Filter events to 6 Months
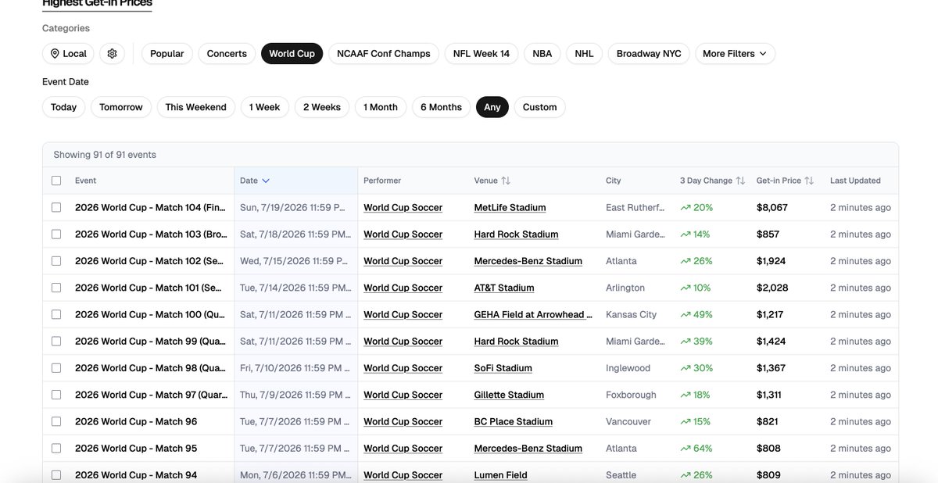The width and height of the screenshot is (938, 483). [441, 107]
